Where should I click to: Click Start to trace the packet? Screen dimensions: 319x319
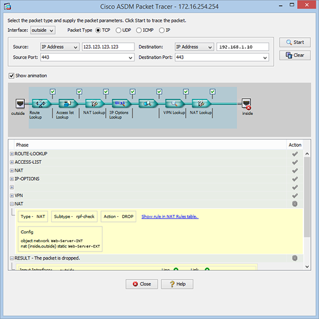[295, 42]
